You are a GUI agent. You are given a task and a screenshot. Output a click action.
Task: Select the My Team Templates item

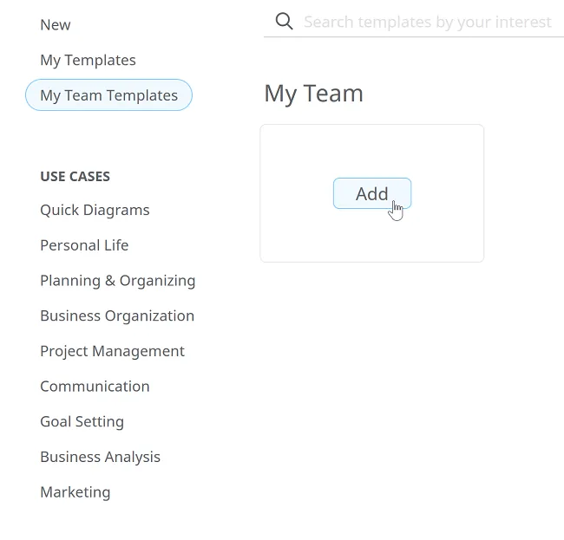coord(108,95)
